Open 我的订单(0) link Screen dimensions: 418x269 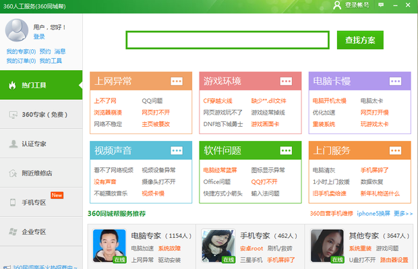click(x=21, y=61)
